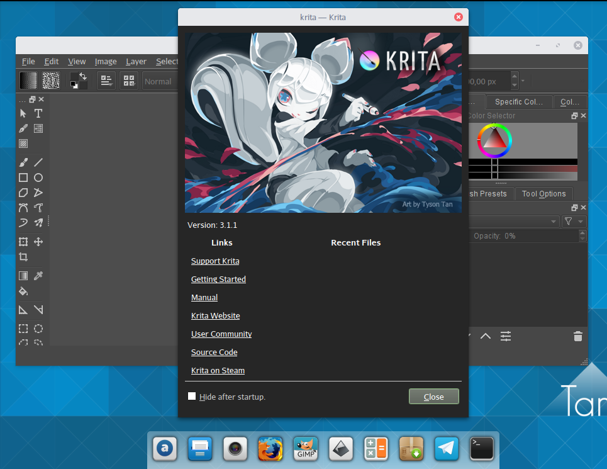Select the Crop tool

click(x=23, y=257)
